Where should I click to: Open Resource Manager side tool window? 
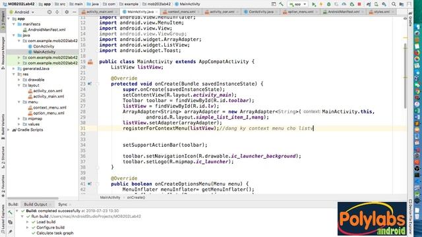coord(3,53)
